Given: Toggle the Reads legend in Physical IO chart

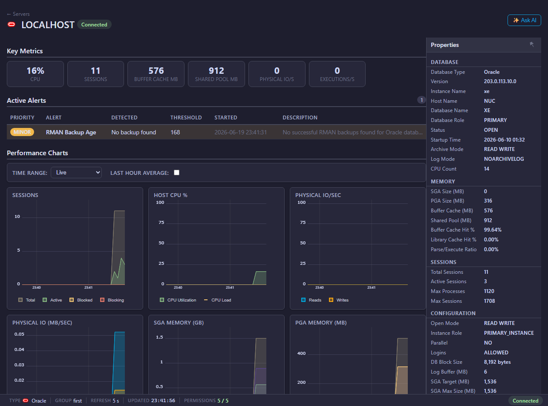Looking at the screenshot, I should 311,300.
